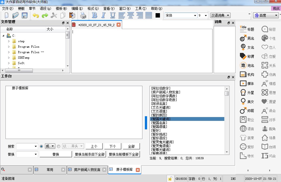Click the 替换 replace button

(x=56, y=154)
